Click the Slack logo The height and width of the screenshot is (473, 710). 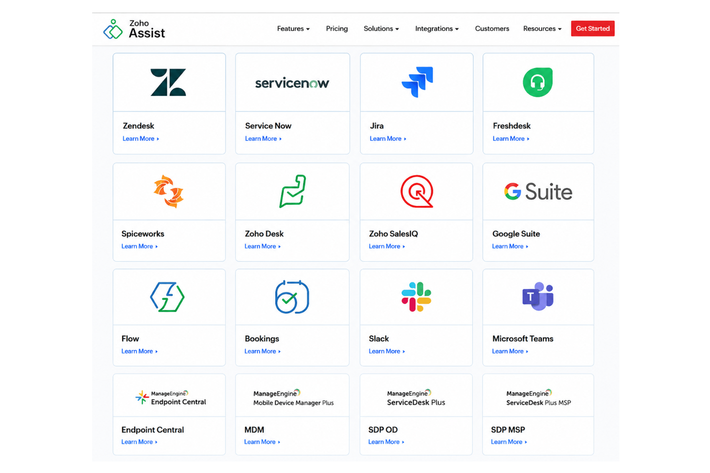416,297
